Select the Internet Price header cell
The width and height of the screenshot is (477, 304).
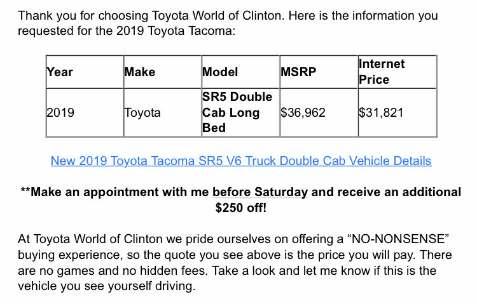(397, 72)
